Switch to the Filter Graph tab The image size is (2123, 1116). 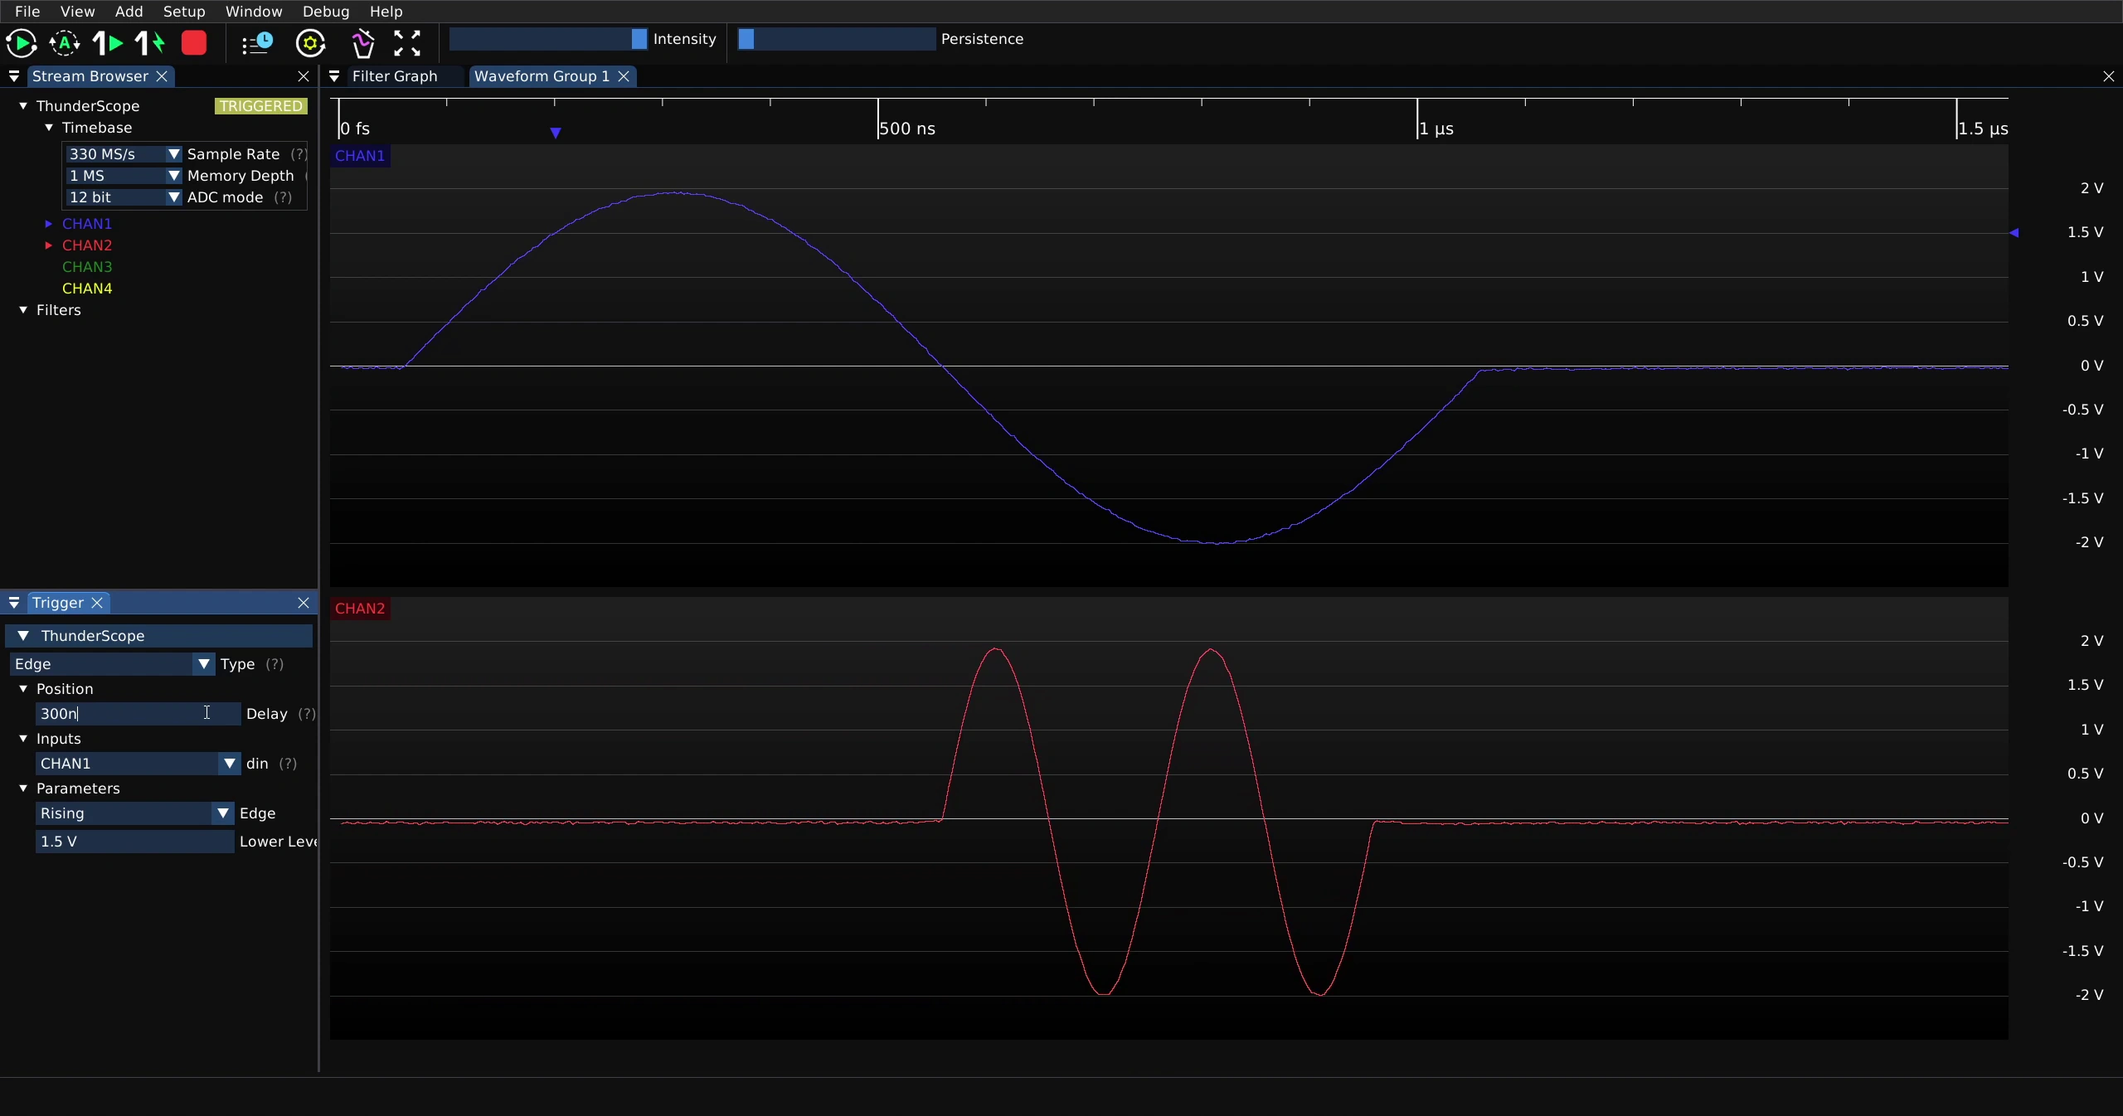coord(395,76)
